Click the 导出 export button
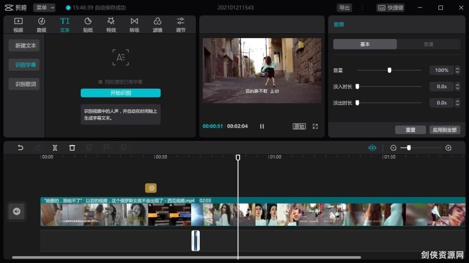 (x=344, y=8)
